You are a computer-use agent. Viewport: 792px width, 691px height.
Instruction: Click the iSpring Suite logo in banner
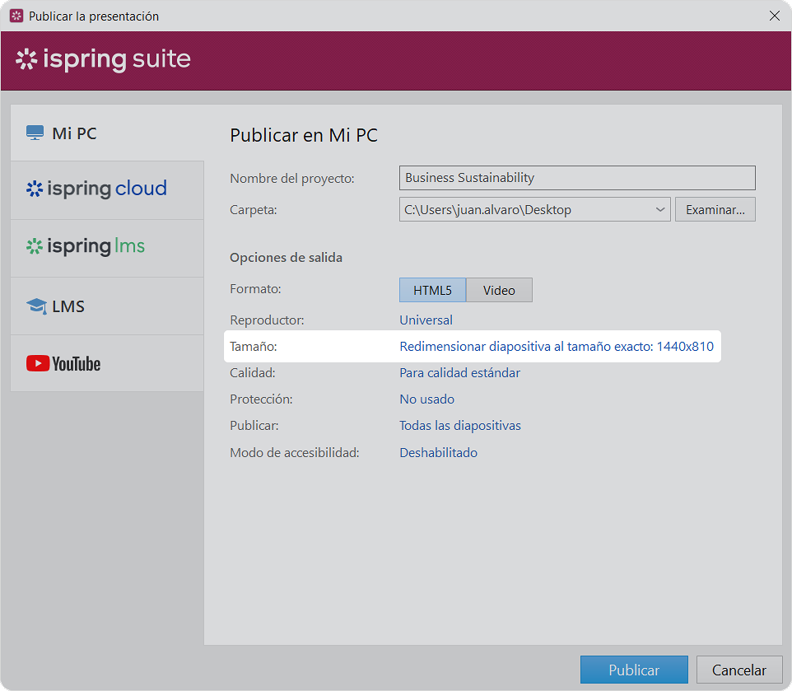(x=104, y=59)
